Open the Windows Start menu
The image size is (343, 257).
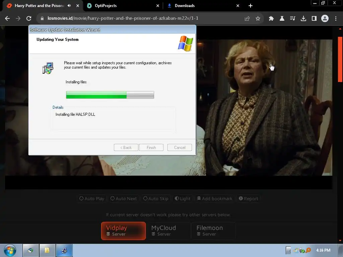(x=10, y=250)
